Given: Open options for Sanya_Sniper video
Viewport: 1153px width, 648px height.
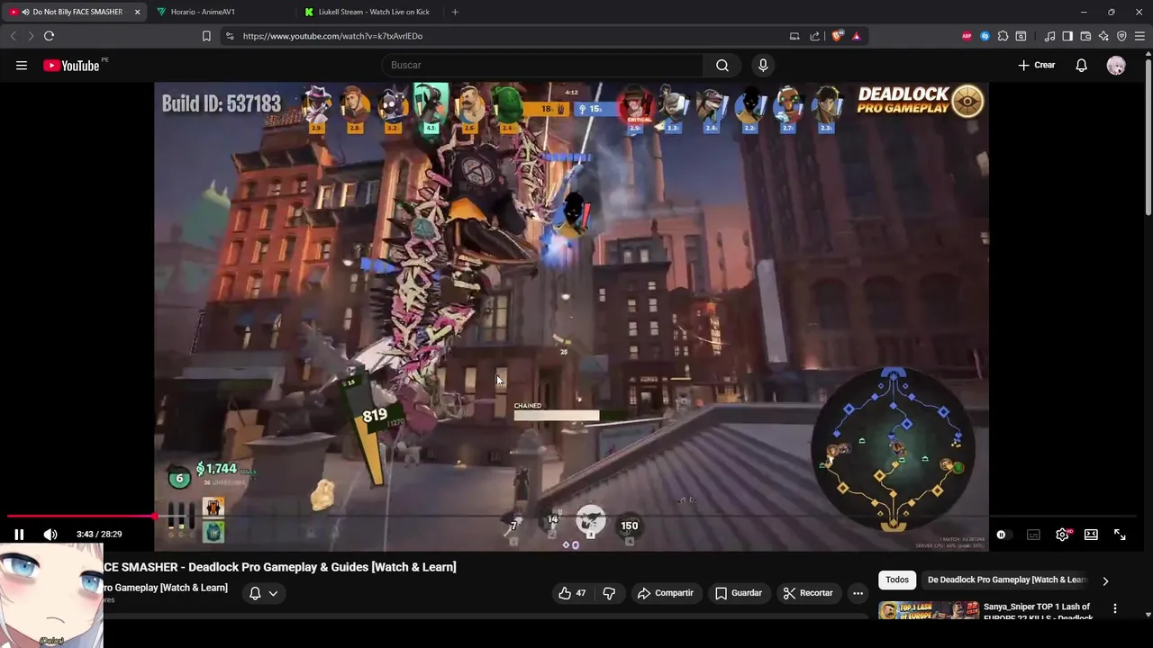Looking at the screenshot, I should point(1115,609).
